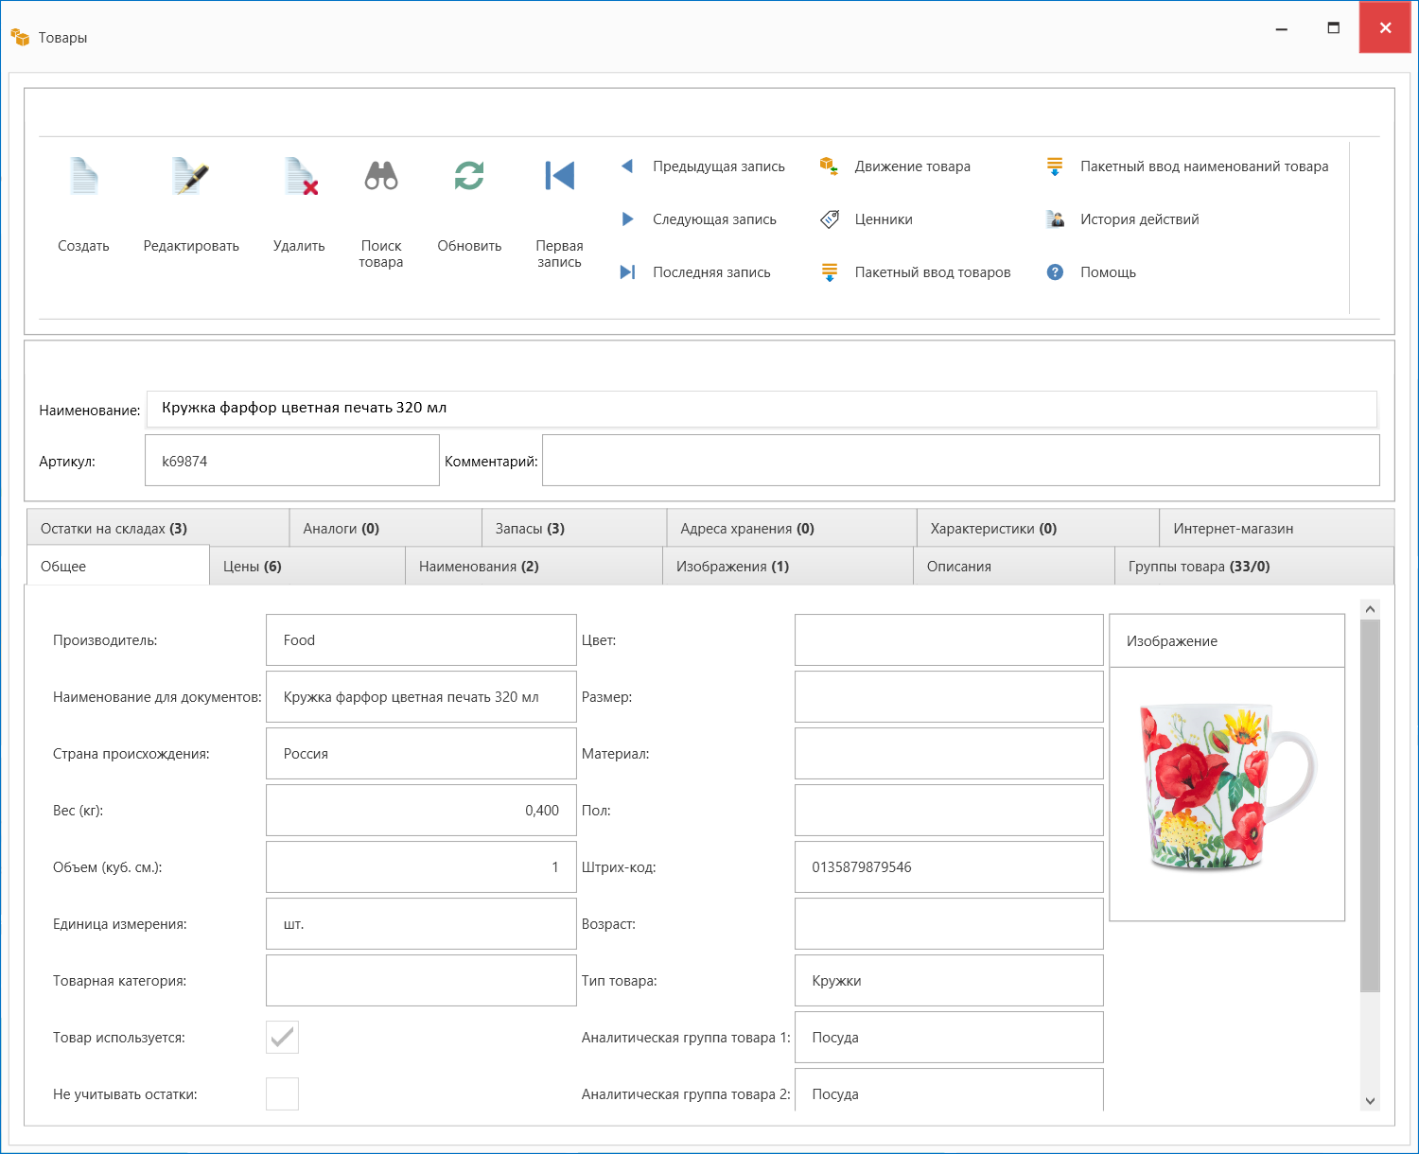Enable the 'Не учитывать остатки' checkbox
This screenshot has height=1154, width=1419.
click(x=282, y=1094)
